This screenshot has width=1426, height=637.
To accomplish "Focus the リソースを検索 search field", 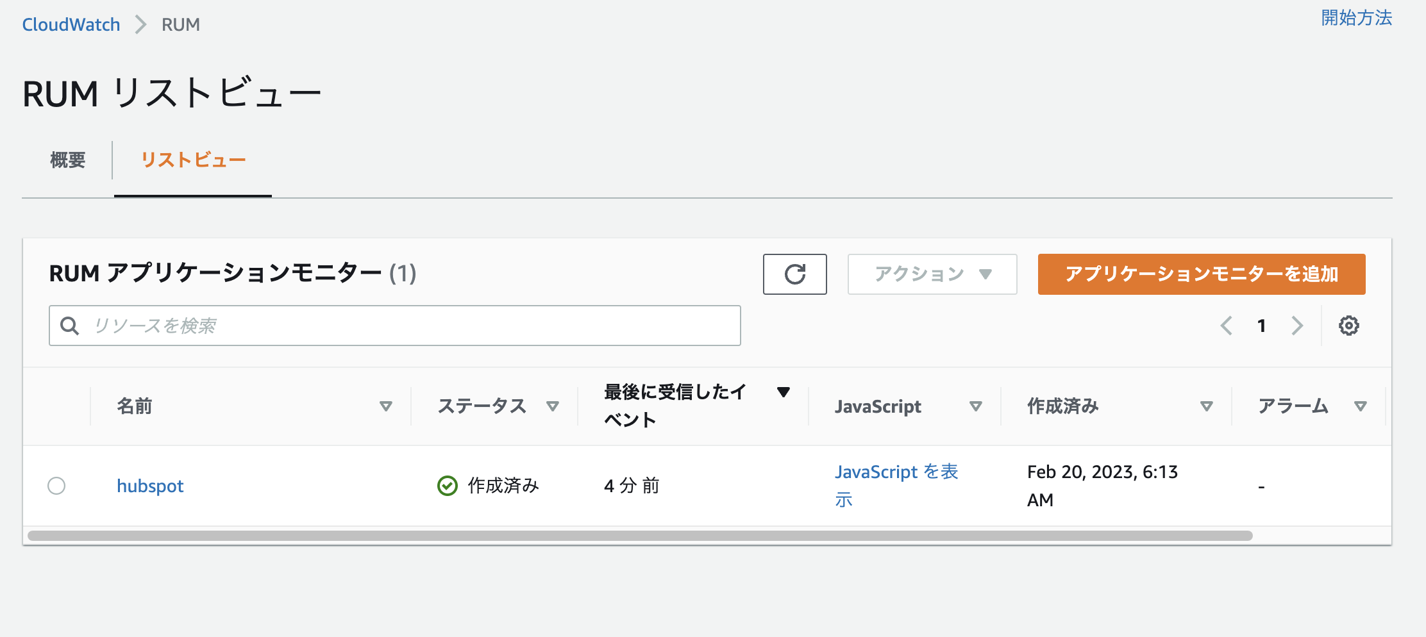I will pyautogui.click(x=395, y=326).
